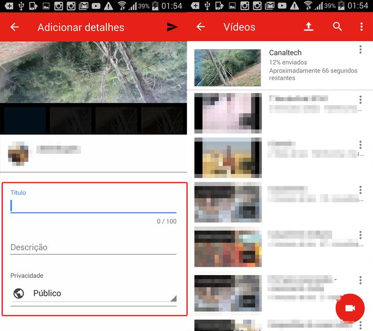Select the first dark trim frame

coord(25,120)
